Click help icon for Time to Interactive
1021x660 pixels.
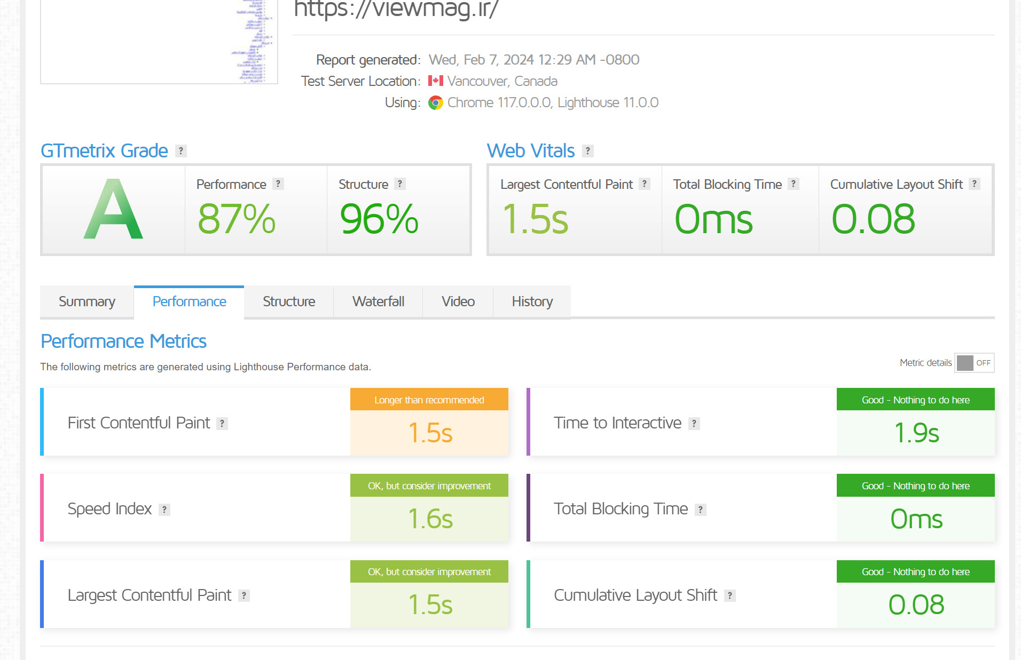694,424
